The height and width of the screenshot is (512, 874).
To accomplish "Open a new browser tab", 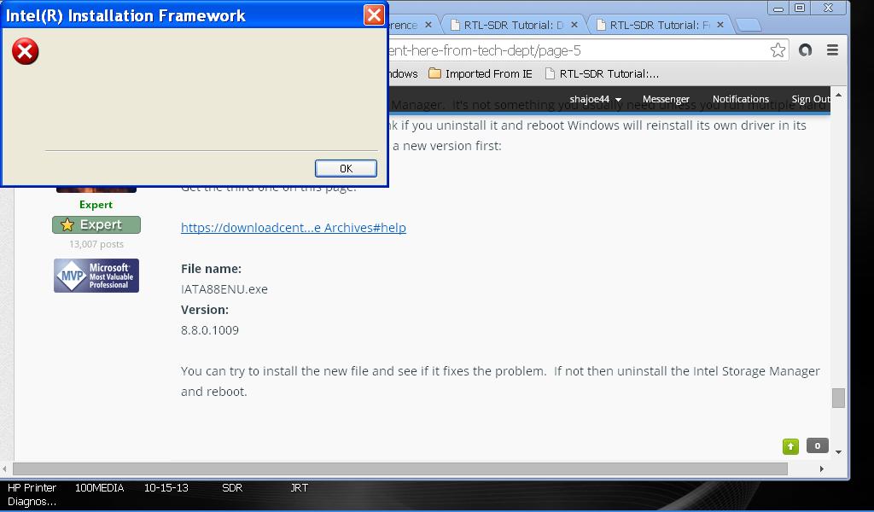I will 749,25.
